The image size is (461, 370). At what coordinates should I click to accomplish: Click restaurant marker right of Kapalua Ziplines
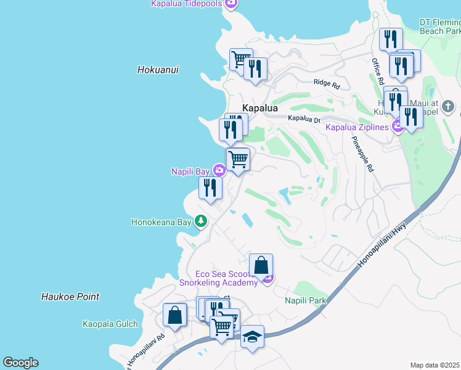coord(411,117)
